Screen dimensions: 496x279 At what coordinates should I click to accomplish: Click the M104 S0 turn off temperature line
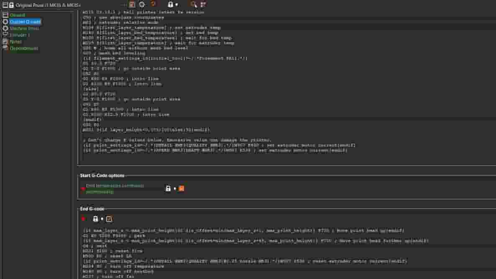click(x=123, y=266)
